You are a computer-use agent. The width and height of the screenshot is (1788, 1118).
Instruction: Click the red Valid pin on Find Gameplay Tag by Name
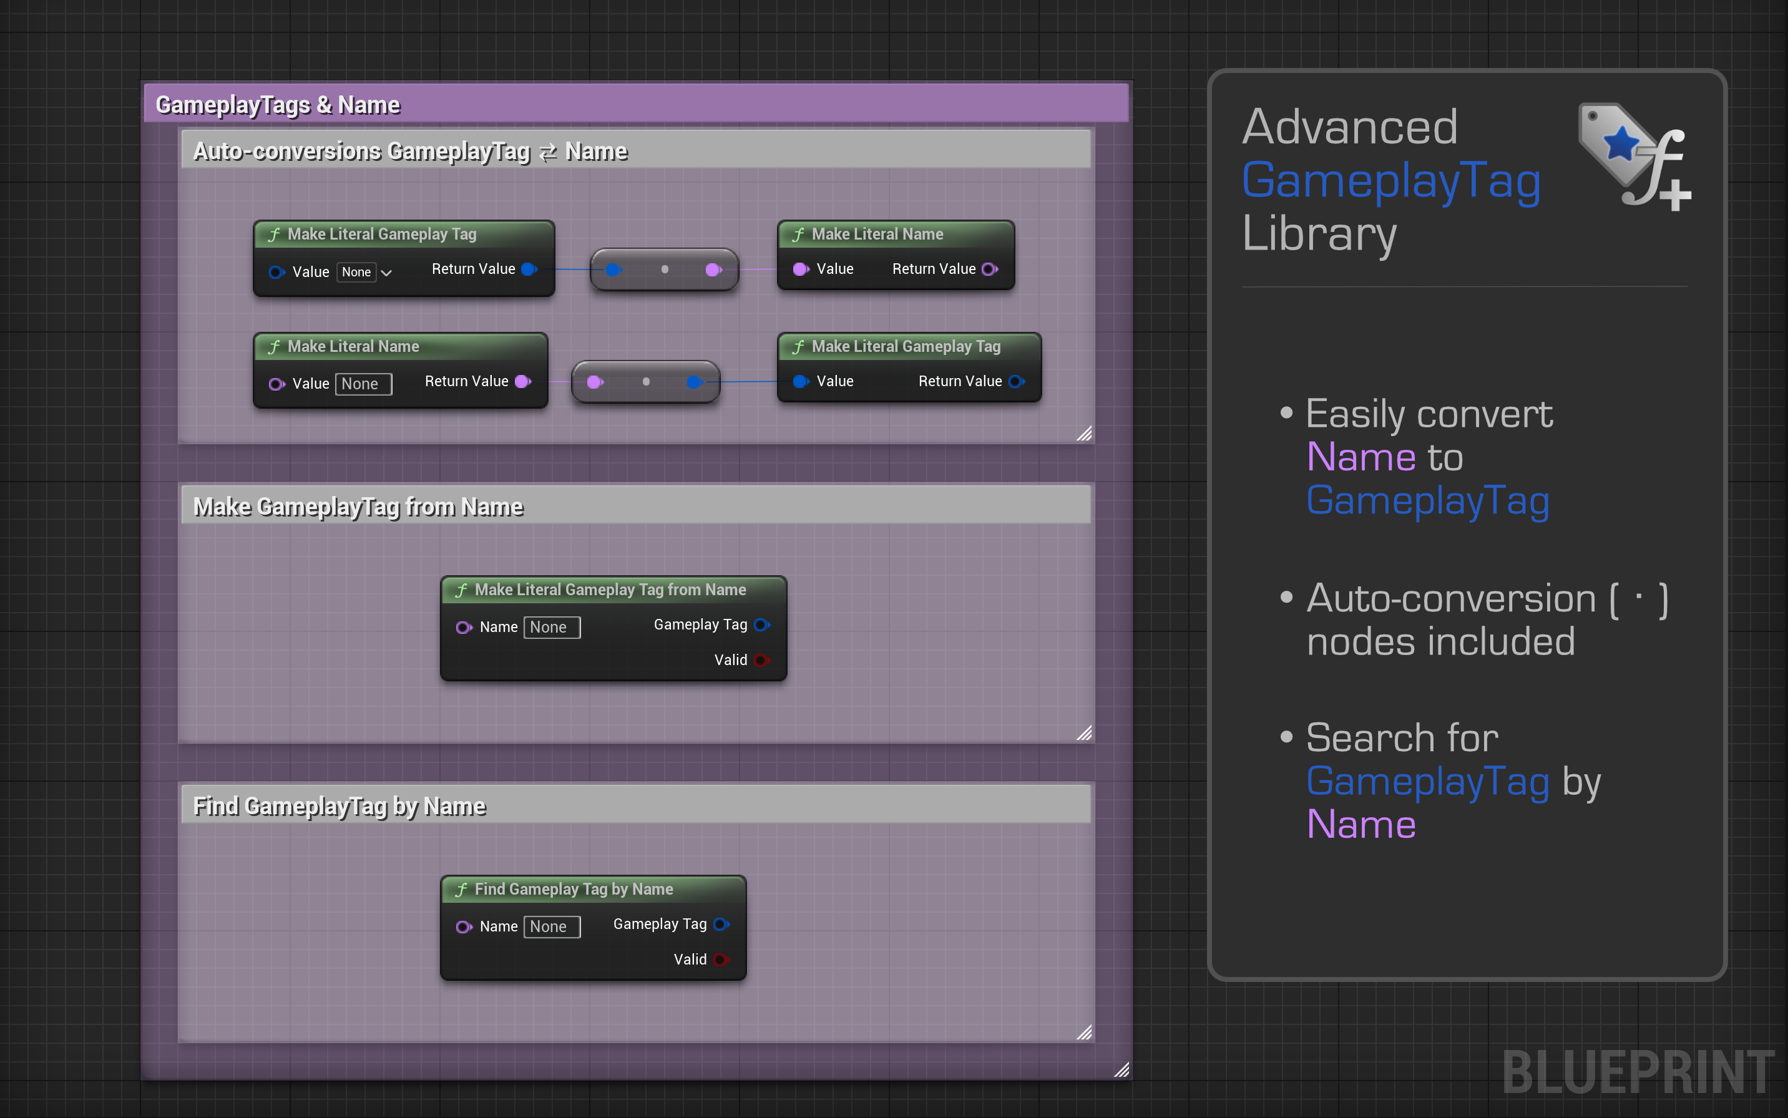[721, 959]
